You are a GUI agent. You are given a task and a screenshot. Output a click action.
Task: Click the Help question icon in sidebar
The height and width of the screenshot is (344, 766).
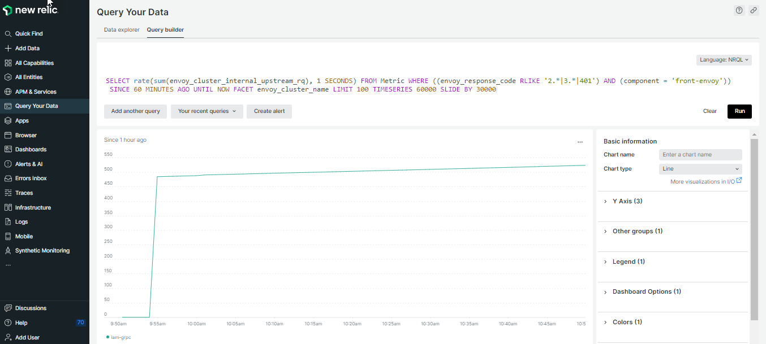8,323
